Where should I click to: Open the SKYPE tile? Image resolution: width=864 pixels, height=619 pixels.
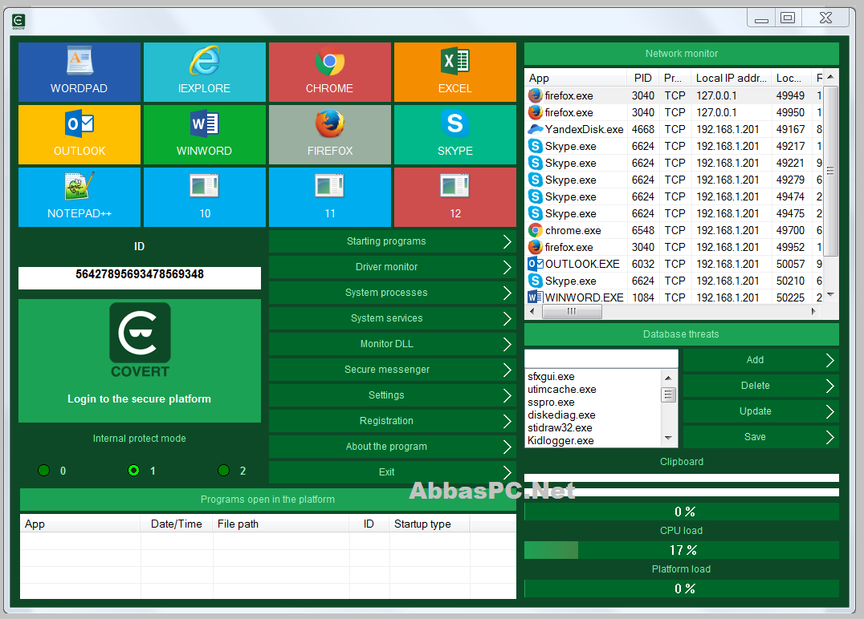click(x=455, y=135)
